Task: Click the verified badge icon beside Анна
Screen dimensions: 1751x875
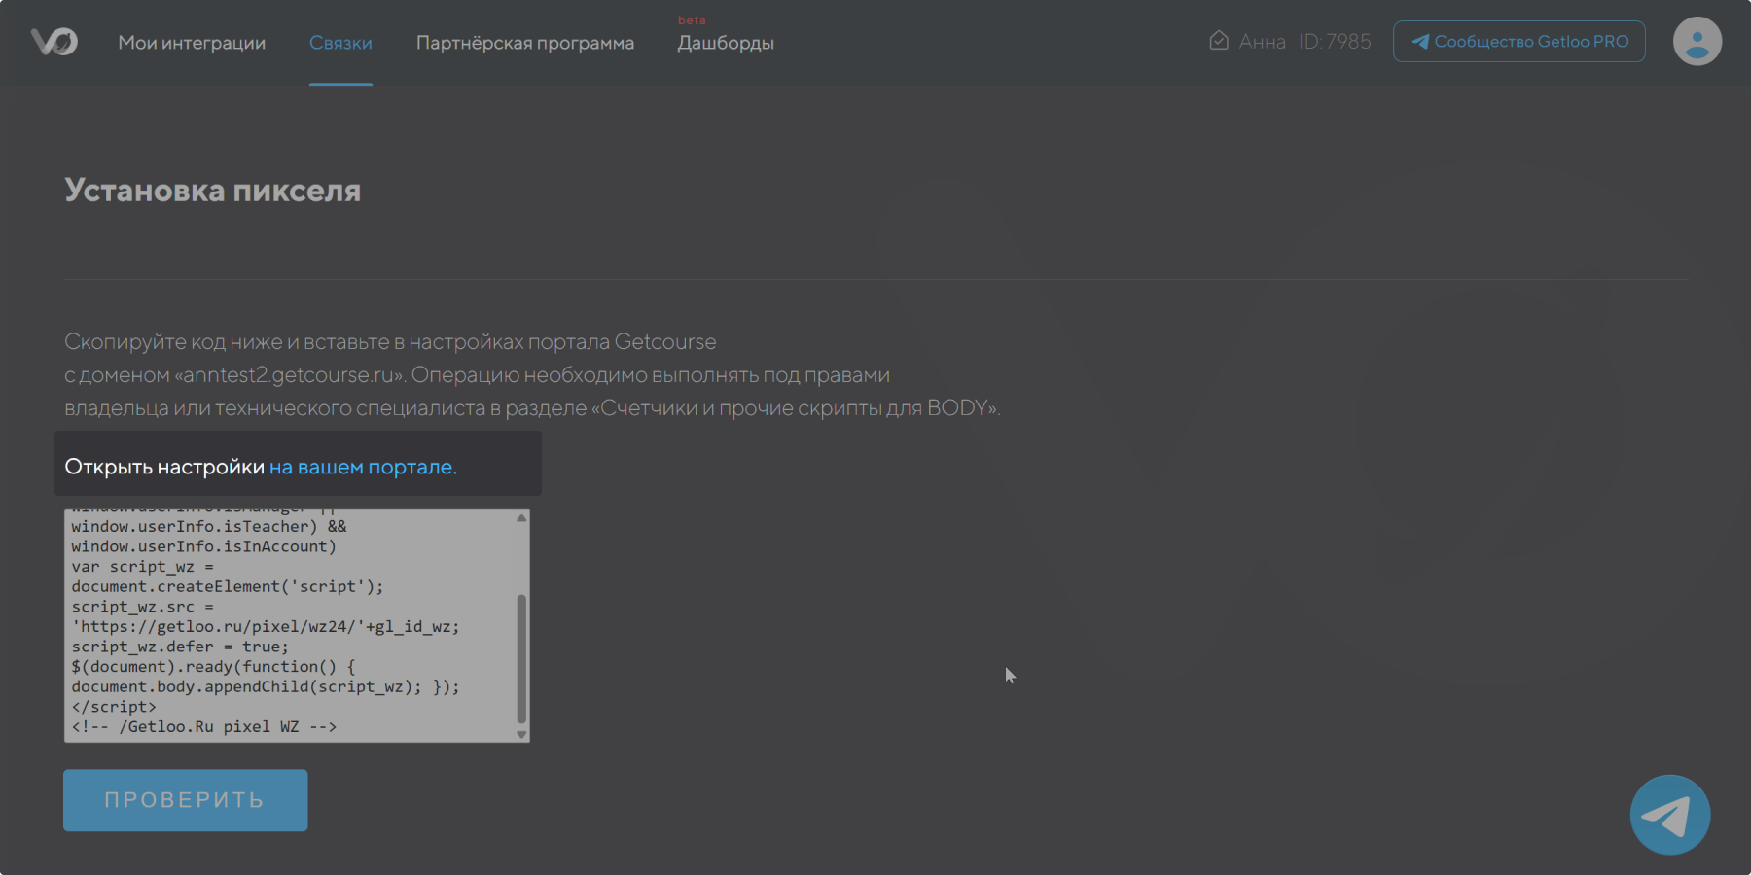Action: click(x=1219, y=41)
